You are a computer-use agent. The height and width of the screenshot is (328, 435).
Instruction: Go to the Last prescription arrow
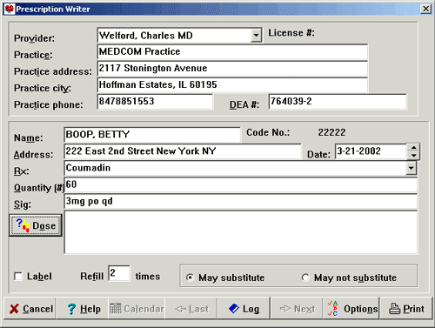click(x=191, y=309)
